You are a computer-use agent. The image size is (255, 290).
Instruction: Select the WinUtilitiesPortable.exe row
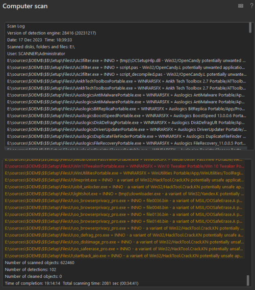click(124, 173)
